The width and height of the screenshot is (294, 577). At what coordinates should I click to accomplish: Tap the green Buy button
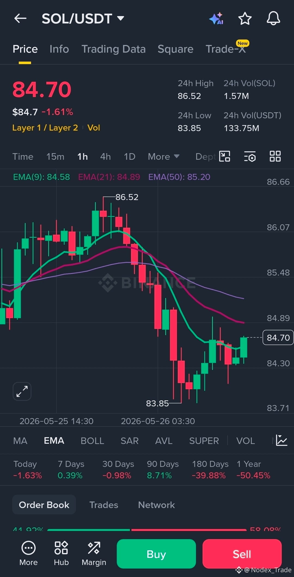coord(156,554)
